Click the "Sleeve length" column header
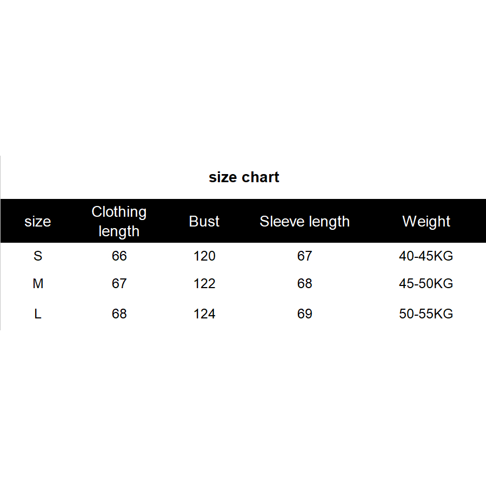486x486 pixels. tap(304, 222)
